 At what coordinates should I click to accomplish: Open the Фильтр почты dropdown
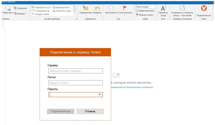click(145, 15)
